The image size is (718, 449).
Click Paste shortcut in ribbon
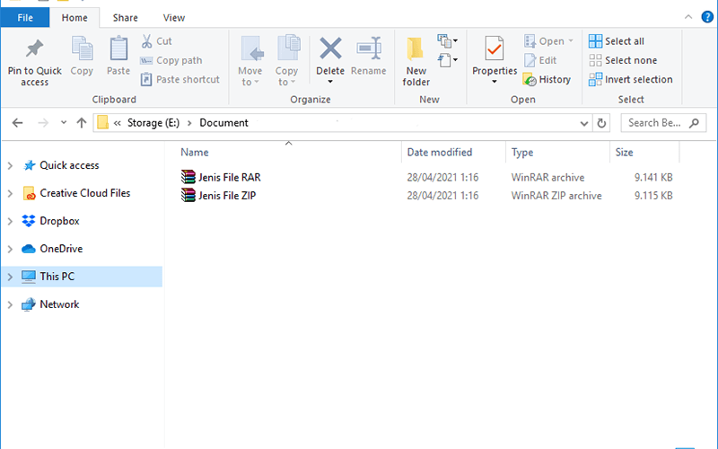(180, 79)
